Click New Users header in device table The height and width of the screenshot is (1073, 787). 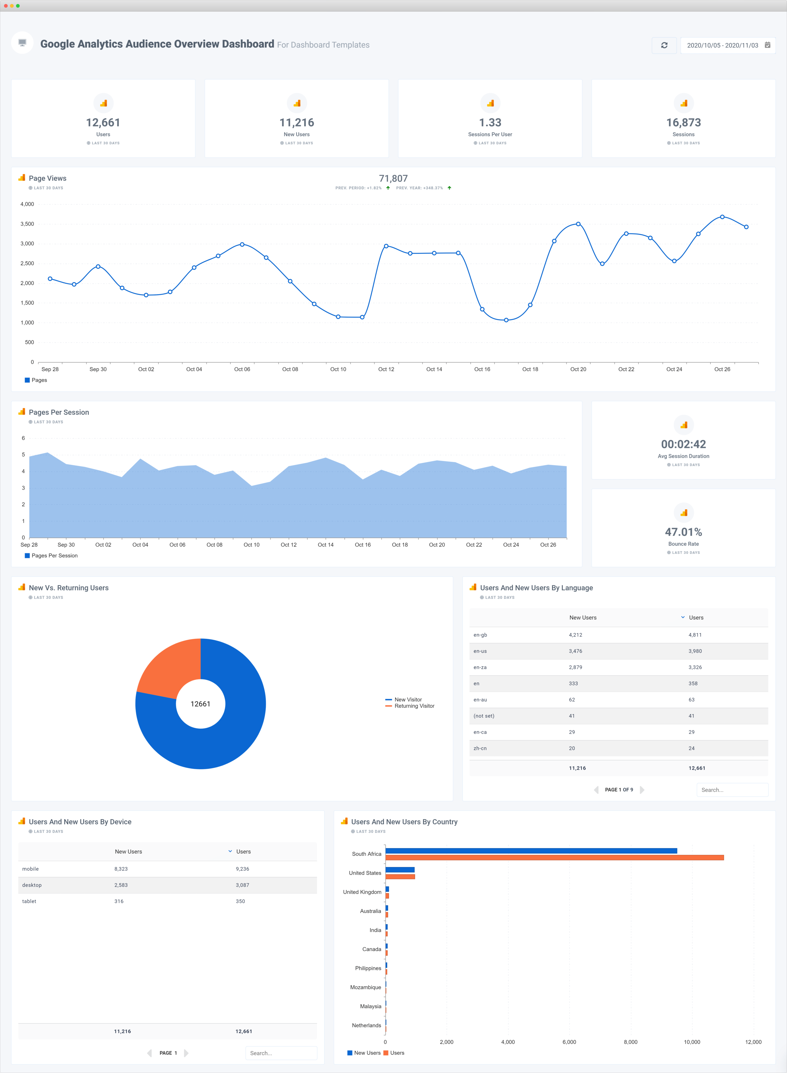[128, 852]
